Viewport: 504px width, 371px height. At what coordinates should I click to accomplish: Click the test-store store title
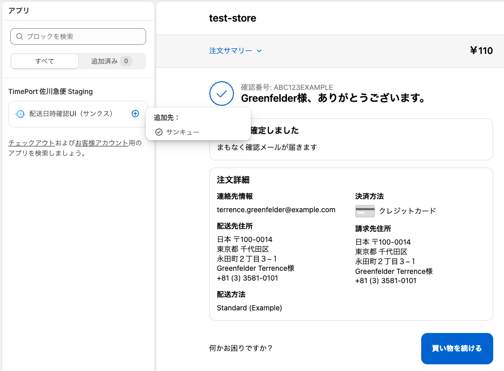tap(232, 18)
